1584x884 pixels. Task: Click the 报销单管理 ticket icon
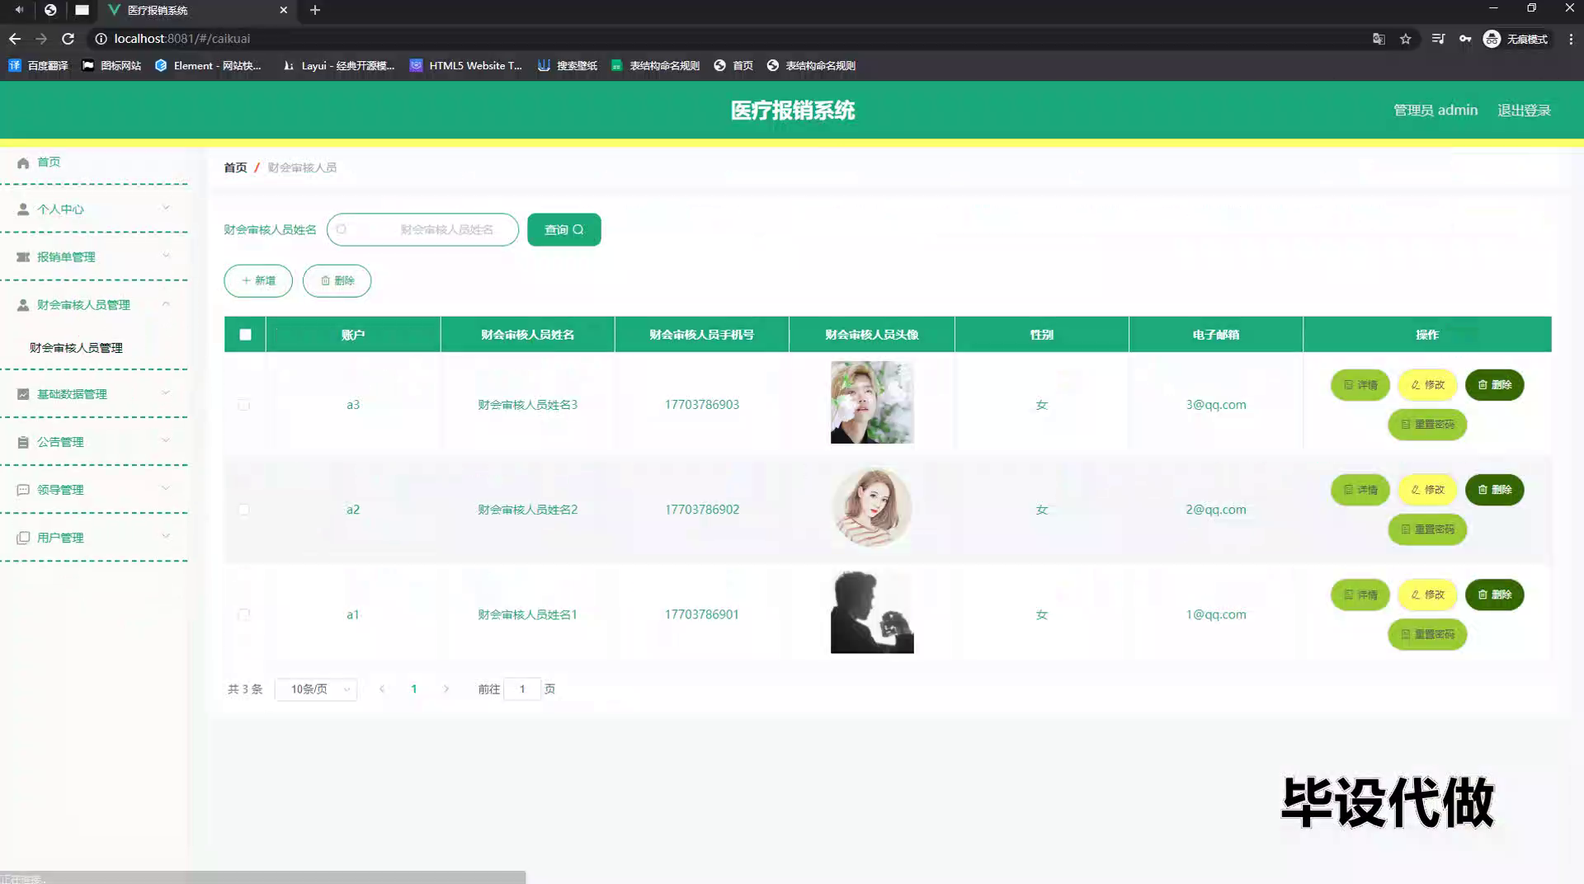pos(23,257)
